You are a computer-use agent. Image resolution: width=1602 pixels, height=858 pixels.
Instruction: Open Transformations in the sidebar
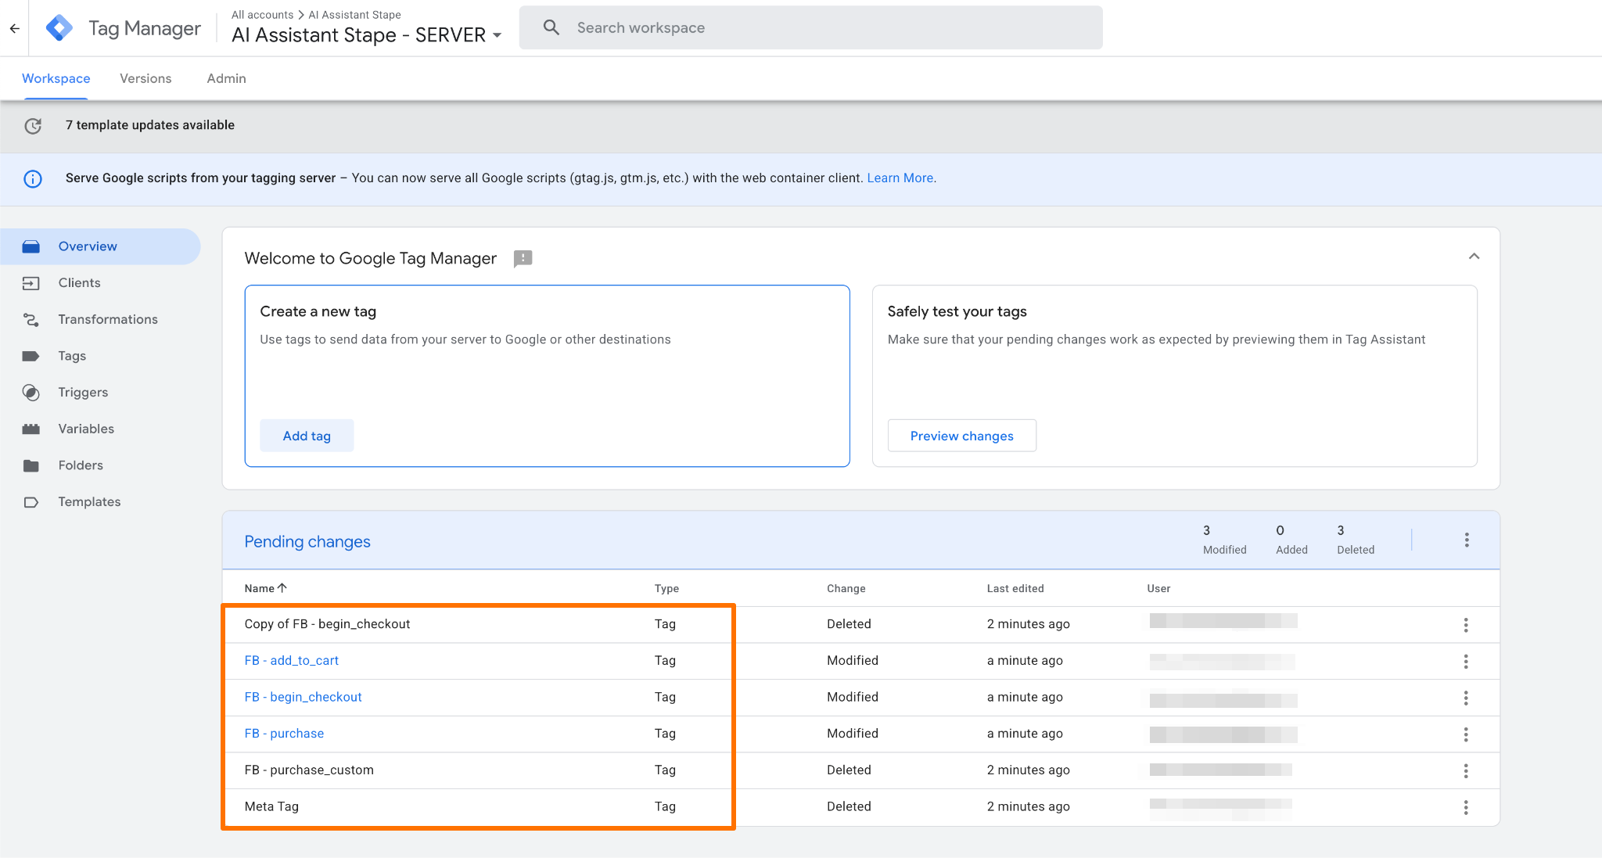point(100,319)
